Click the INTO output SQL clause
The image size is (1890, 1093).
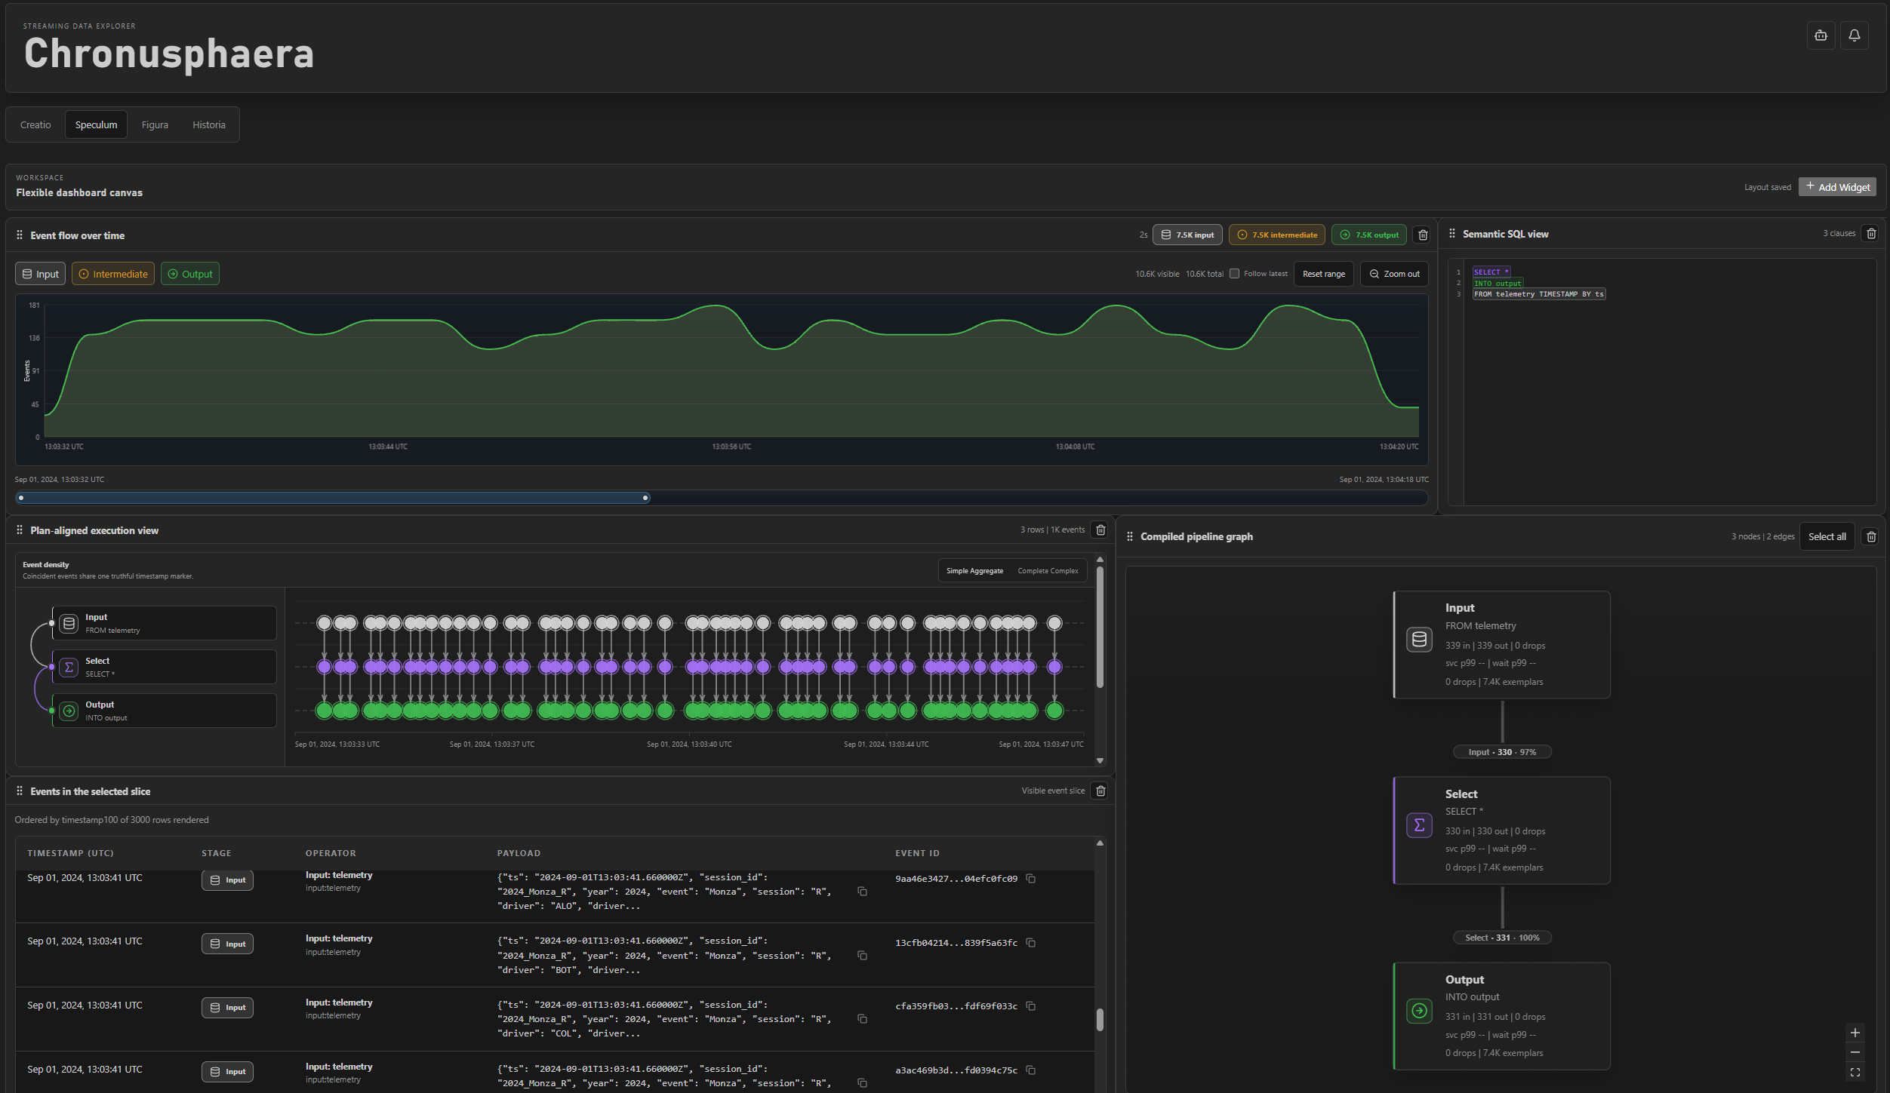click(x=1498, y=284)
